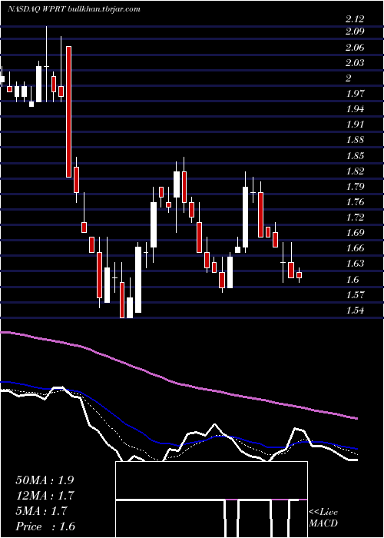Click the 1.88 price axis label
Screen dimensions: 384x538
pos(355,140)
